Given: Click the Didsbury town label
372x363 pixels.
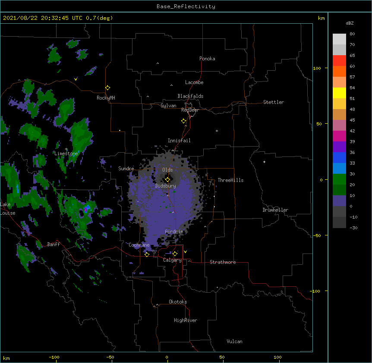Looking at the screenshot, I should click(x=166, y=186).
